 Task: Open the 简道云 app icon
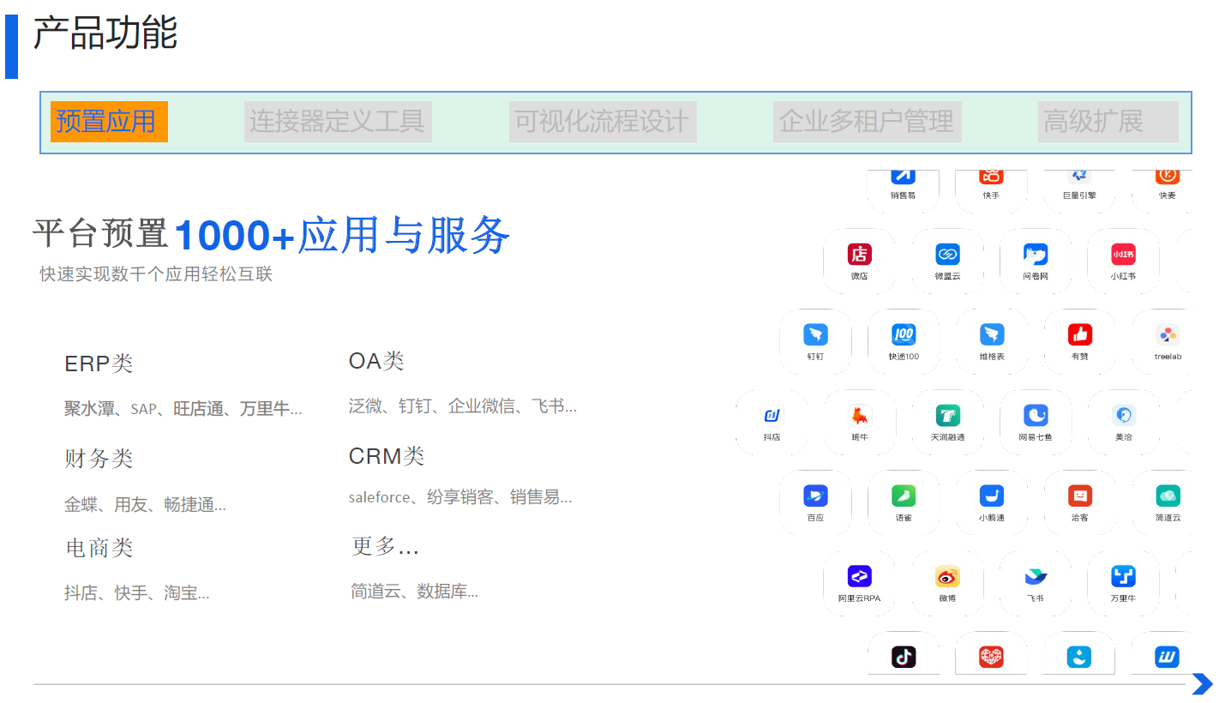pos(1168,496)
